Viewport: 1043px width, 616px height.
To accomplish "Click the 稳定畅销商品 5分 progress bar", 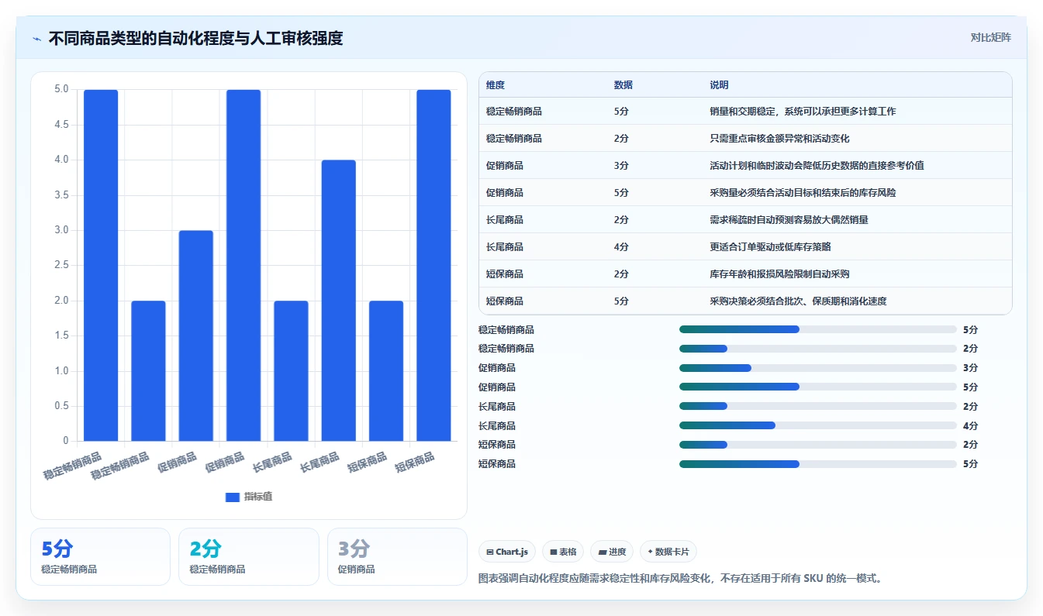I will coord(818,329).
